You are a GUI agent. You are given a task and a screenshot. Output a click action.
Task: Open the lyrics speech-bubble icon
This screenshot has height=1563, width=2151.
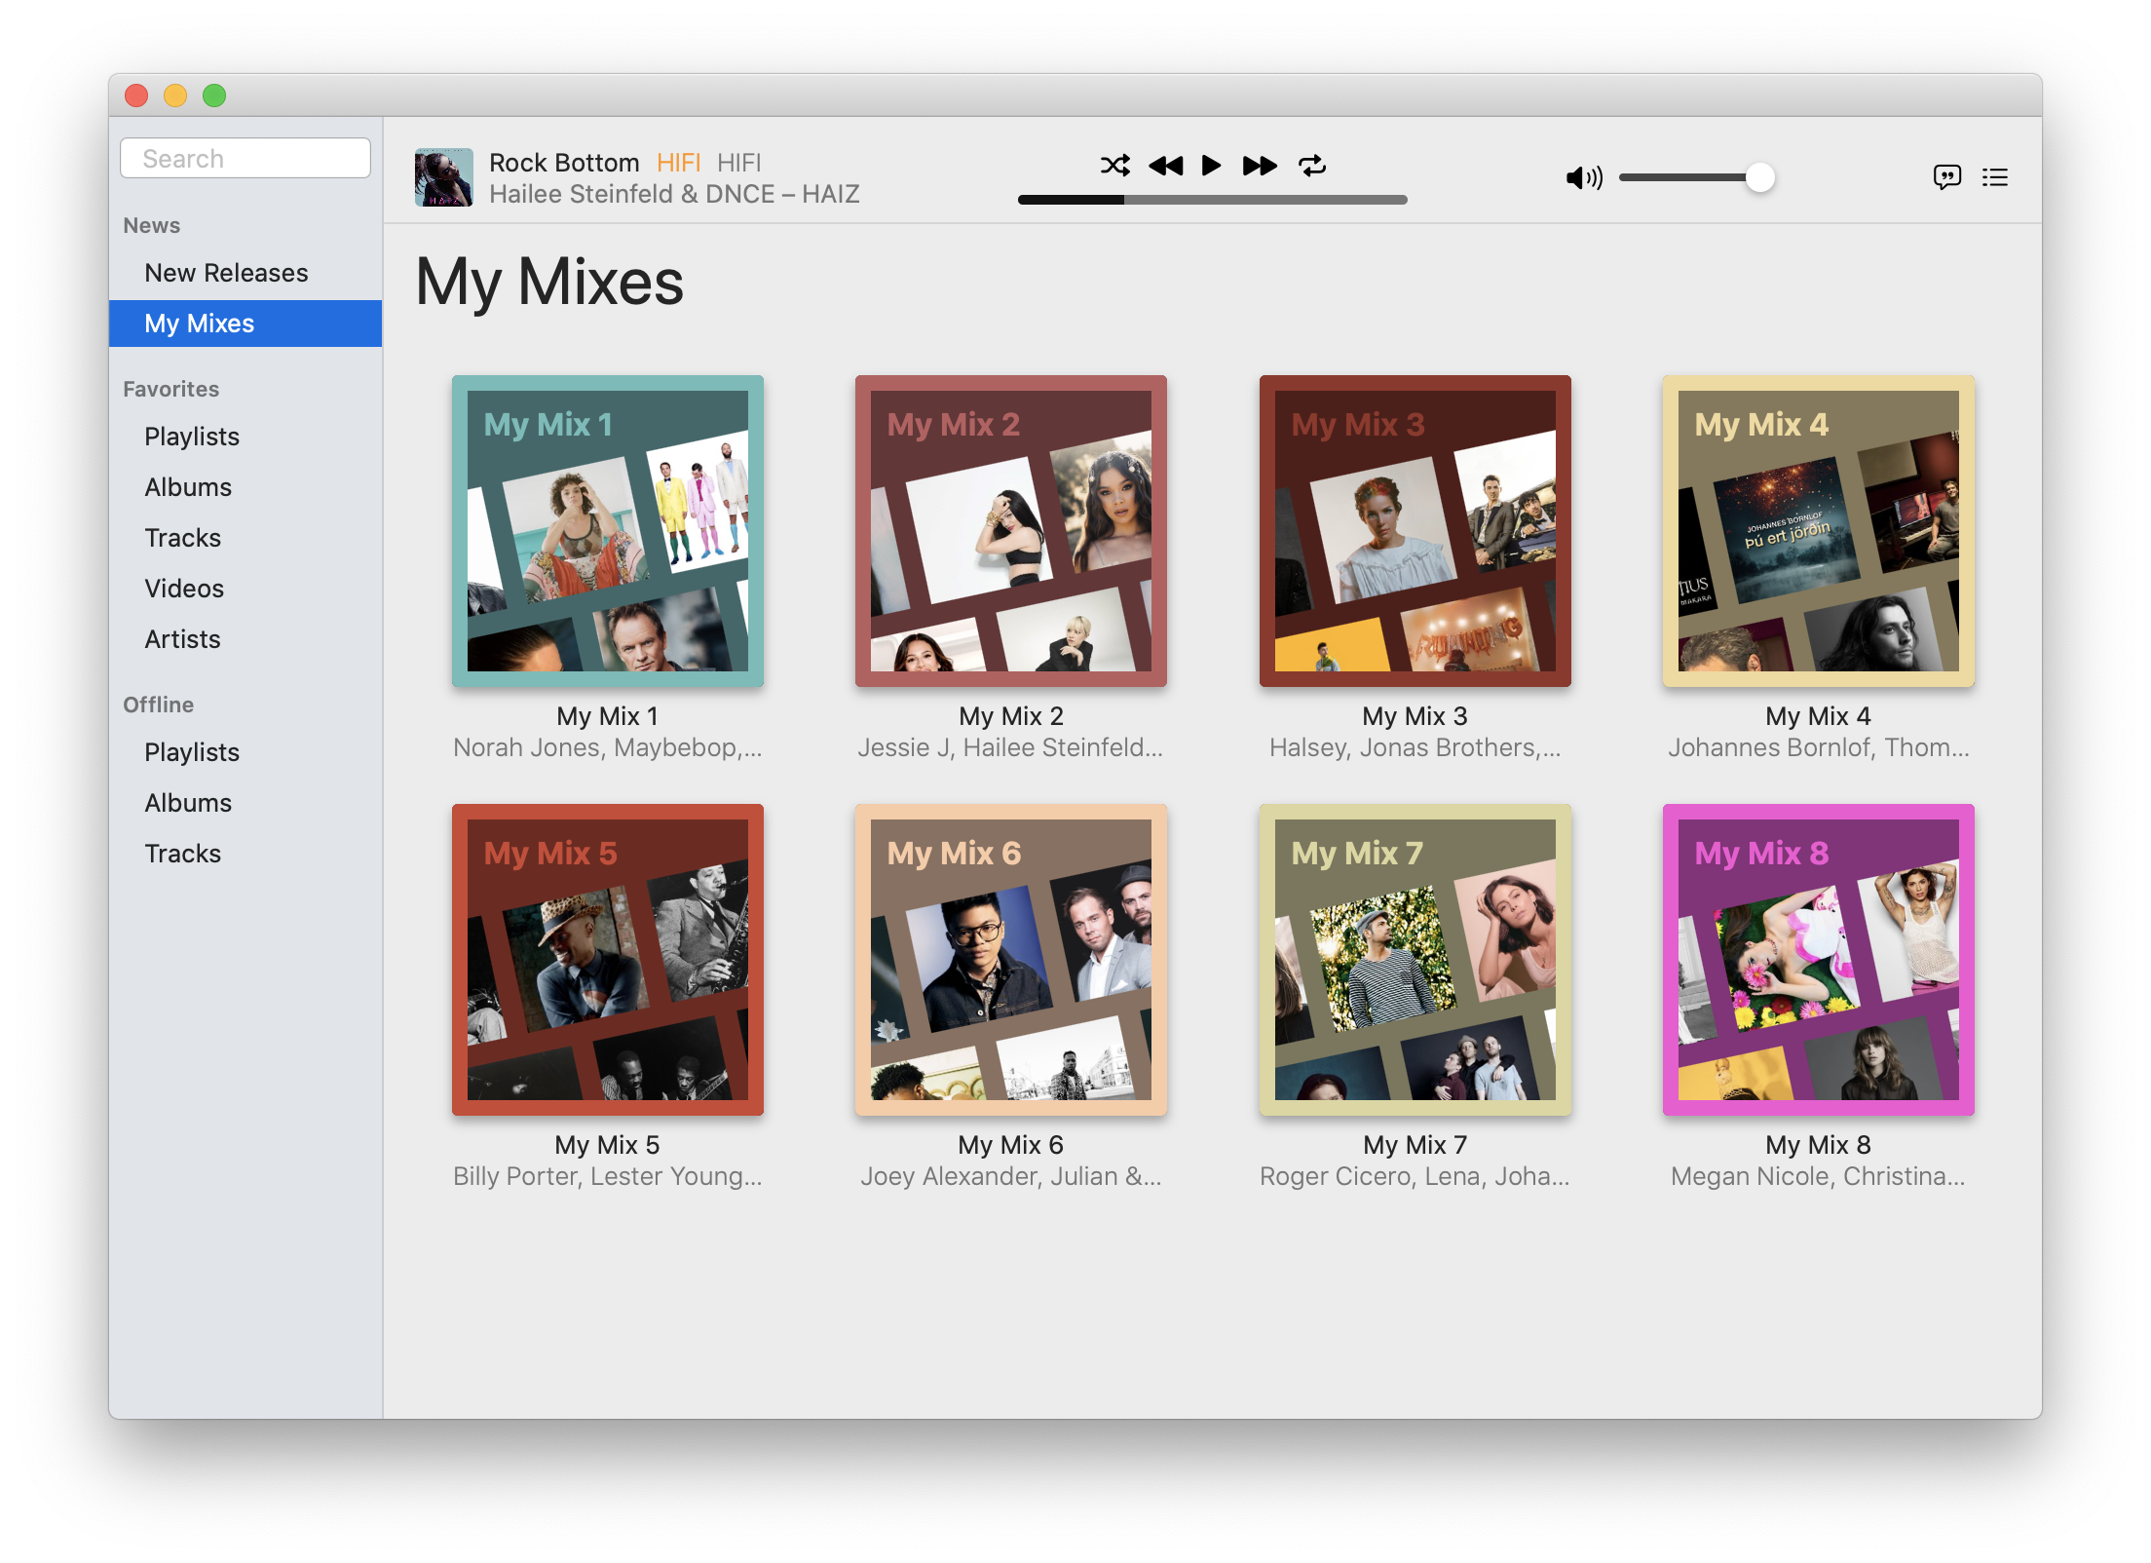(x=1946, y=177)
